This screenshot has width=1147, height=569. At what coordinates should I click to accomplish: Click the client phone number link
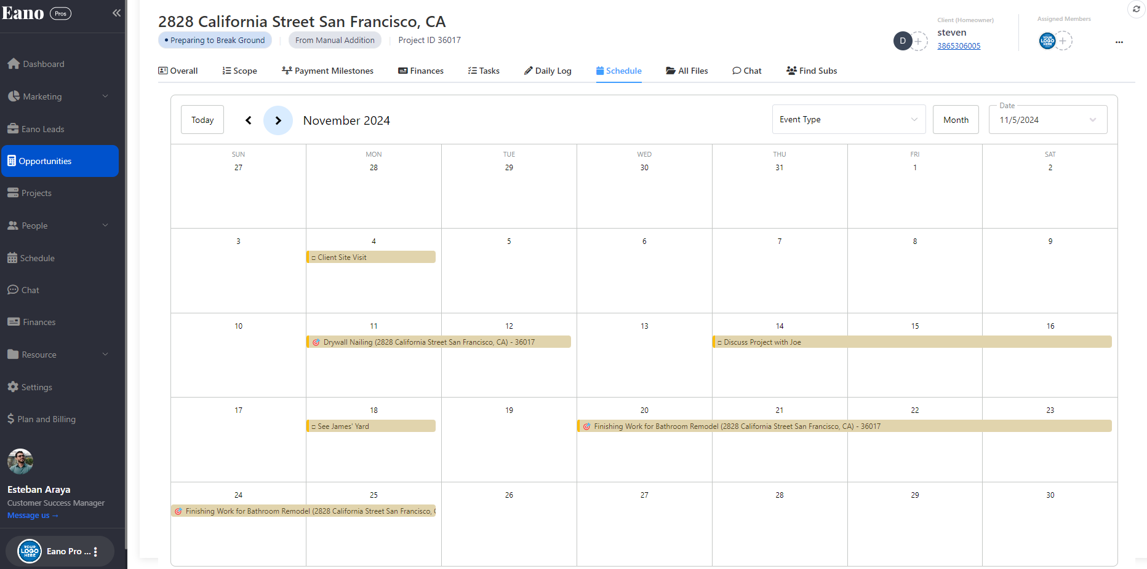click(x=959, y=46)
